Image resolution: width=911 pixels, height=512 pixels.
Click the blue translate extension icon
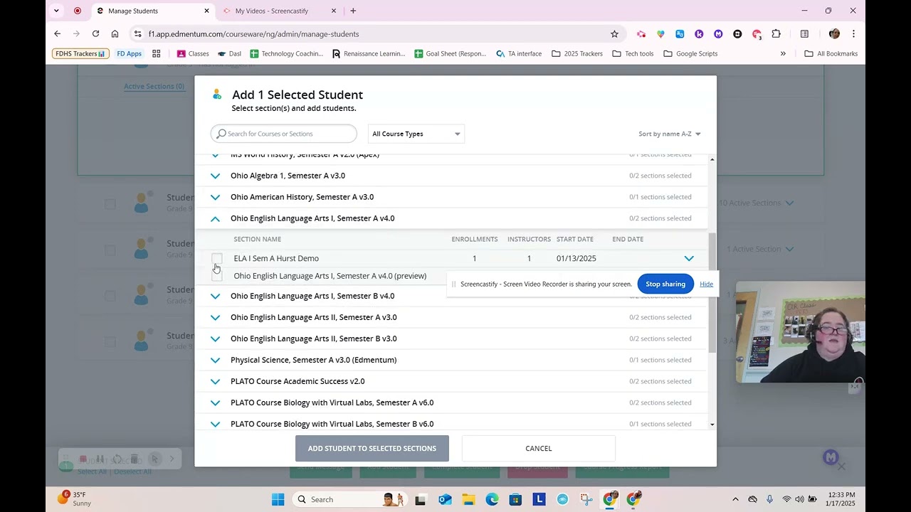(x=680, y=33)
